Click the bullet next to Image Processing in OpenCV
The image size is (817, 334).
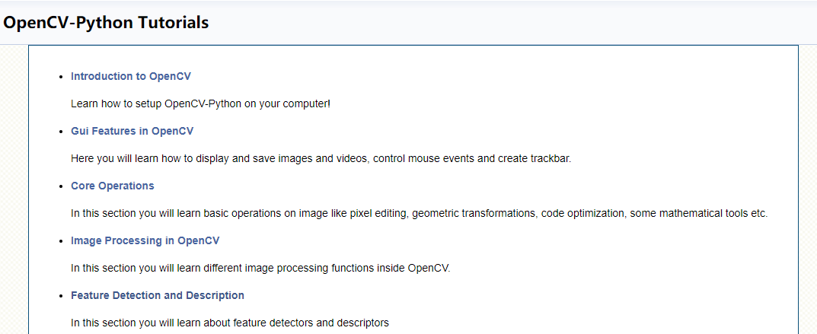coord(61,241)
